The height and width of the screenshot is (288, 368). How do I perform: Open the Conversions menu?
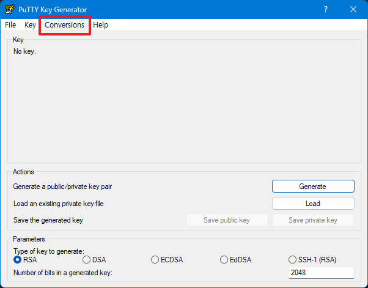click(65, 25)
